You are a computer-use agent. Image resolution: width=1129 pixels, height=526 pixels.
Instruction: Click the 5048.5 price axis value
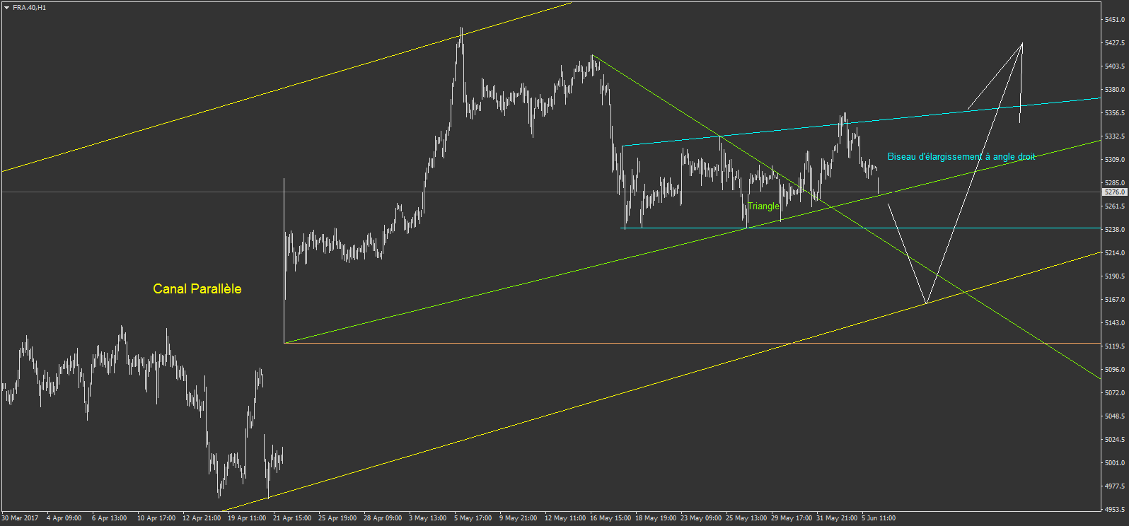pos(1115,416)
